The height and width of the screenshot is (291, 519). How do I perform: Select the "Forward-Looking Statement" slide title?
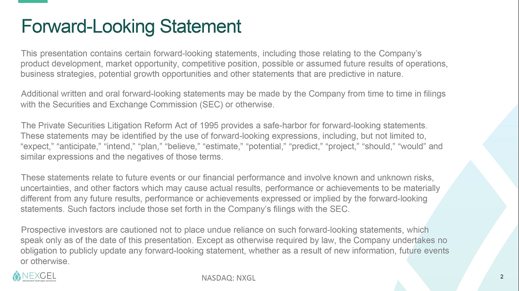tap(131, 26)
